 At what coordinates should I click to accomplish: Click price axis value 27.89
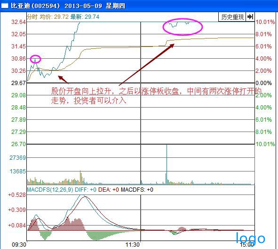18,120
